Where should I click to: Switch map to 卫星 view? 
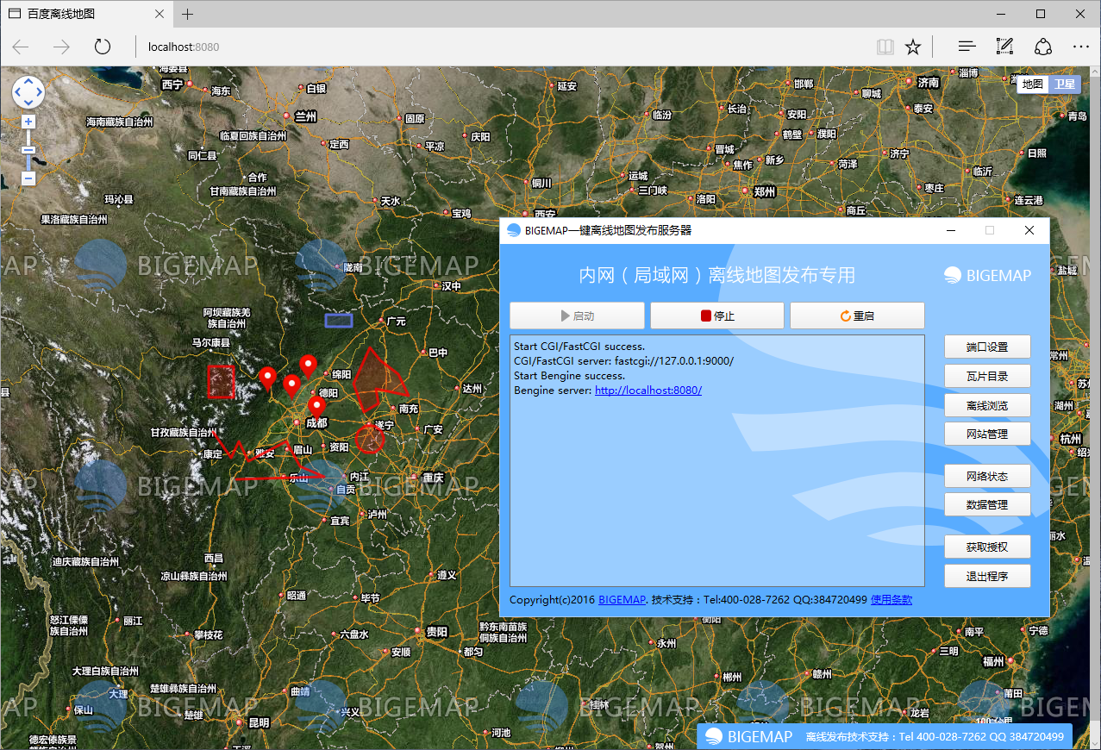click(x=1063, y=84)
